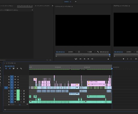Solo audio track A1
138x114 pixels.
(21, 91)
